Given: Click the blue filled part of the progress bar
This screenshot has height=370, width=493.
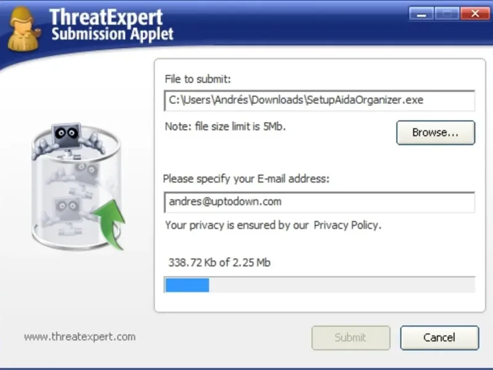Looking at the screenshot, I should click(x=187, y=285).
